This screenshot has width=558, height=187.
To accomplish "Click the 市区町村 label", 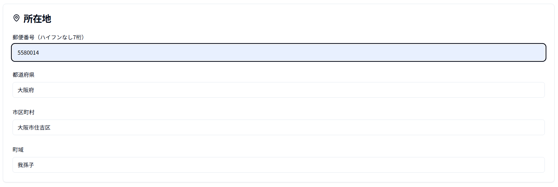I will tap(24, 112).
